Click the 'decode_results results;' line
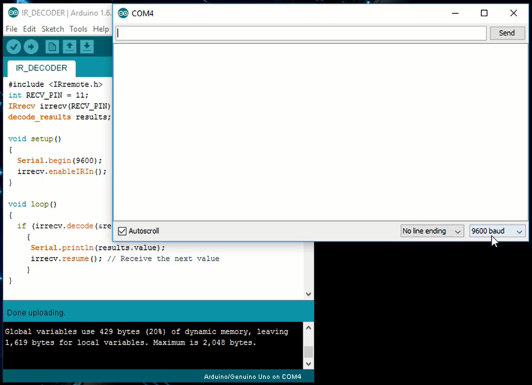Screen dimensions: 532x385 (60, 117)
